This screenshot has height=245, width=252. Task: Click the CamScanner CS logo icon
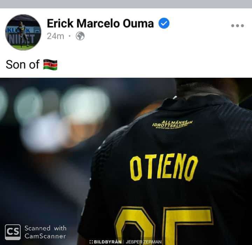13,232
